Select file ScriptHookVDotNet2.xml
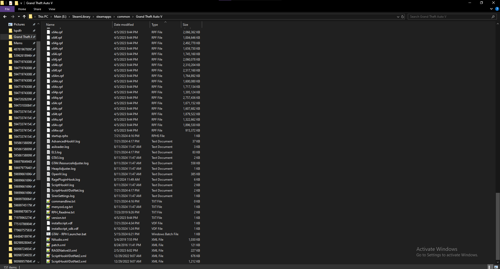The width and height of the screenshot is (500, 269). click(x=69, y=256)
